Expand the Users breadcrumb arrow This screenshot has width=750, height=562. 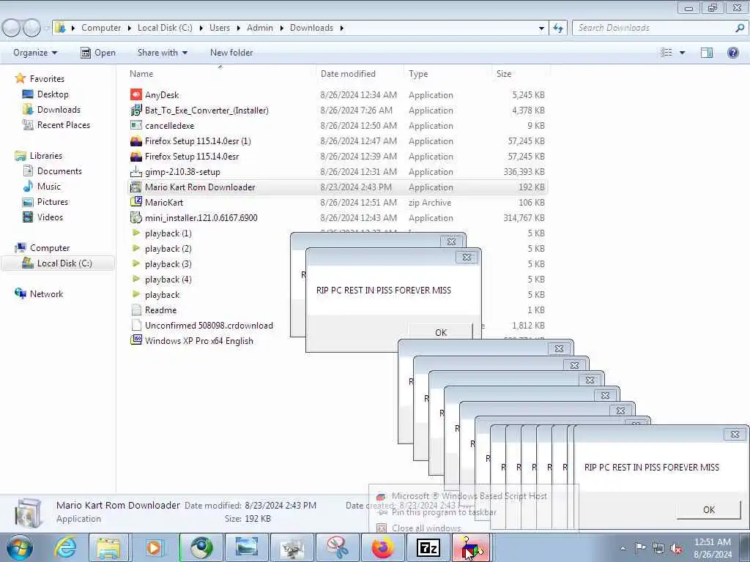(238, 28)
